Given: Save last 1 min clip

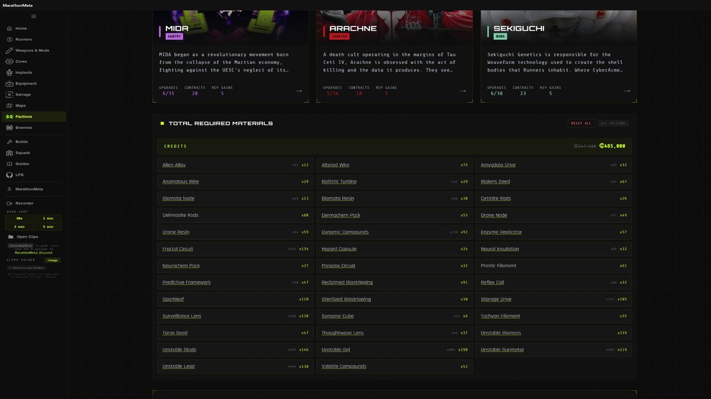Looking at the screenshot, I should (48, 218).
